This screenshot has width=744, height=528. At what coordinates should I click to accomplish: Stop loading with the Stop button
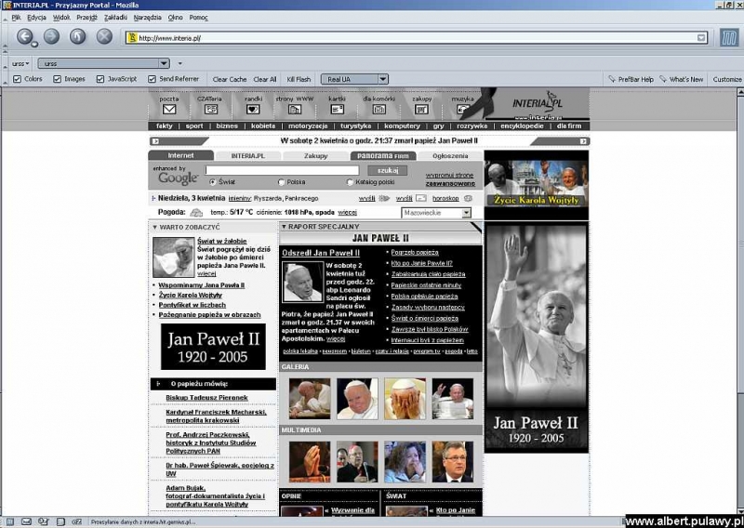104,36
